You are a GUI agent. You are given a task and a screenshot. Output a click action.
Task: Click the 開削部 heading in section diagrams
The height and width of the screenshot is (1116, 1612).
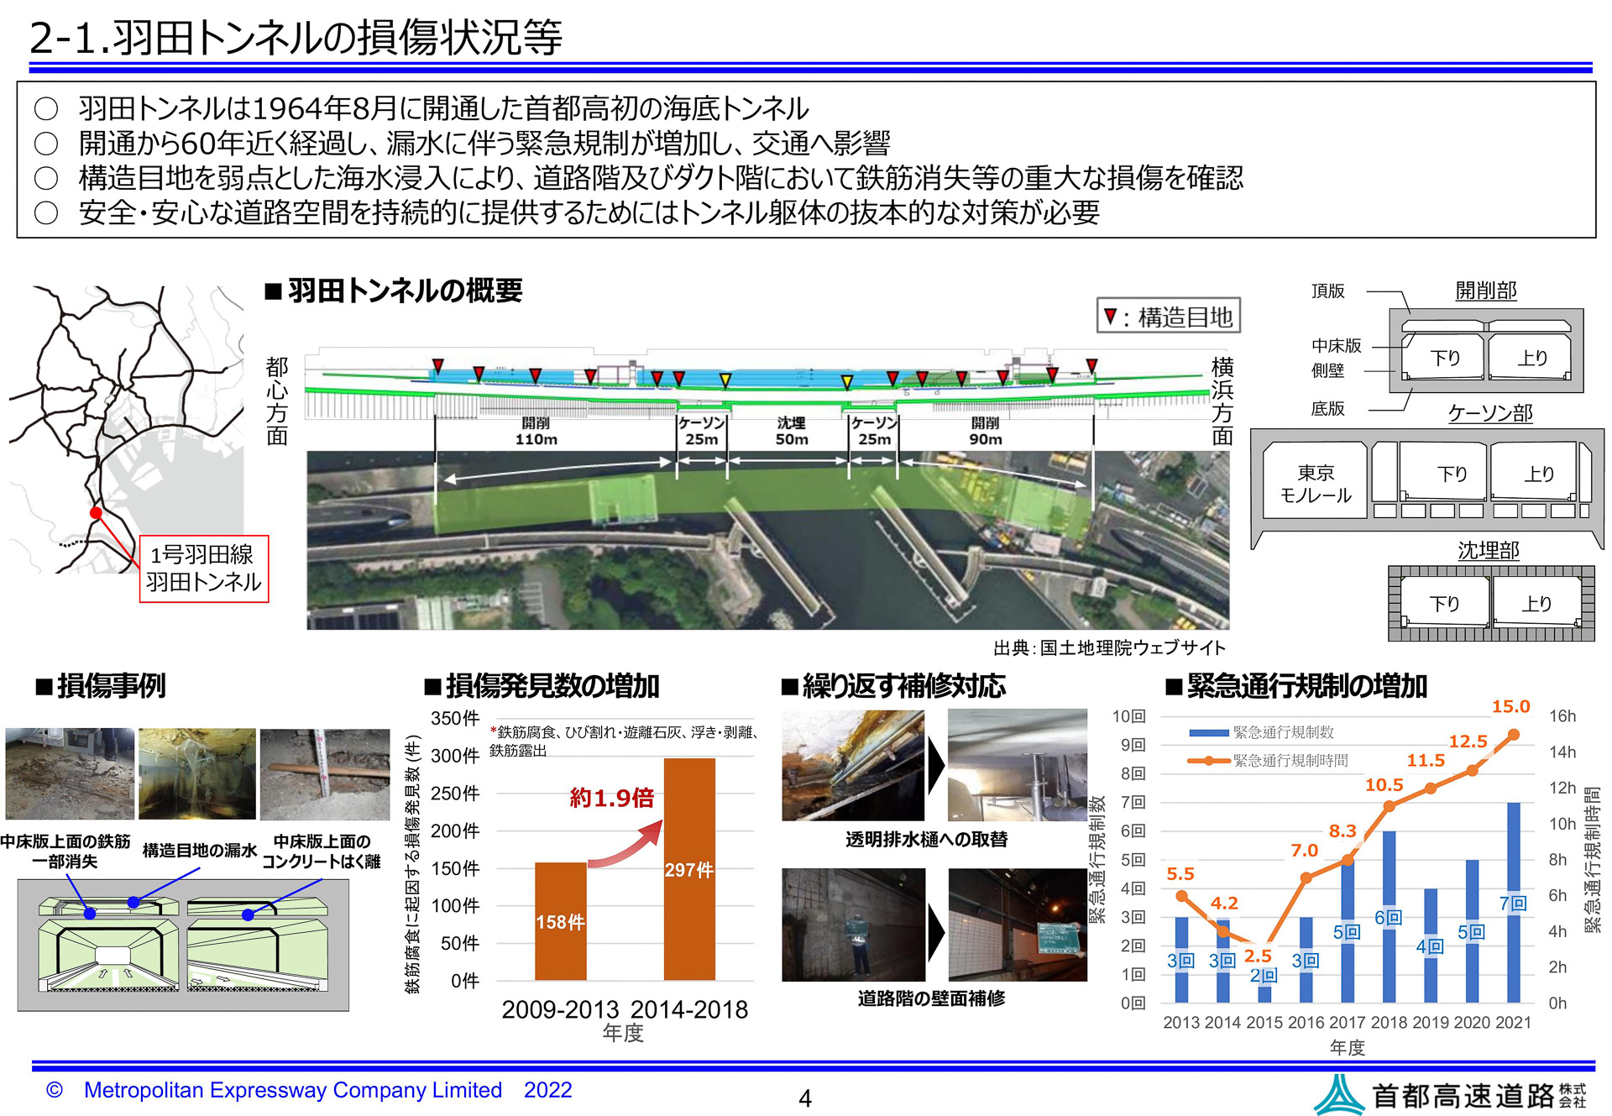[x=1485, y=291]
